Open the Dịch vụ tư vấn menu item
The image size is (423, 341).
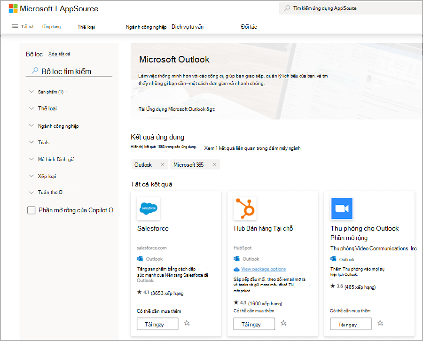click(x=188, y=27)
